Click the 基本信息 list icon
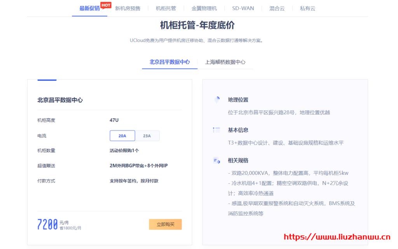 (x=216, y=130)
